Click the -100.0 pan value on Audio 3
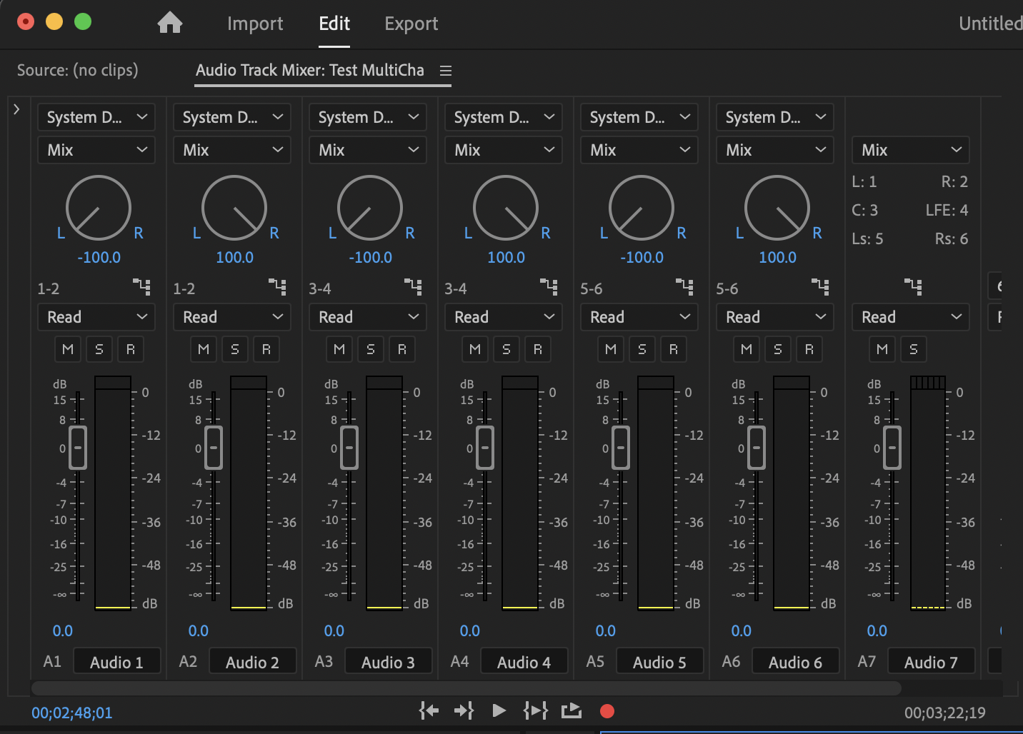Image resolution: width=1023 pixels, height=734 pixels. 370,257
